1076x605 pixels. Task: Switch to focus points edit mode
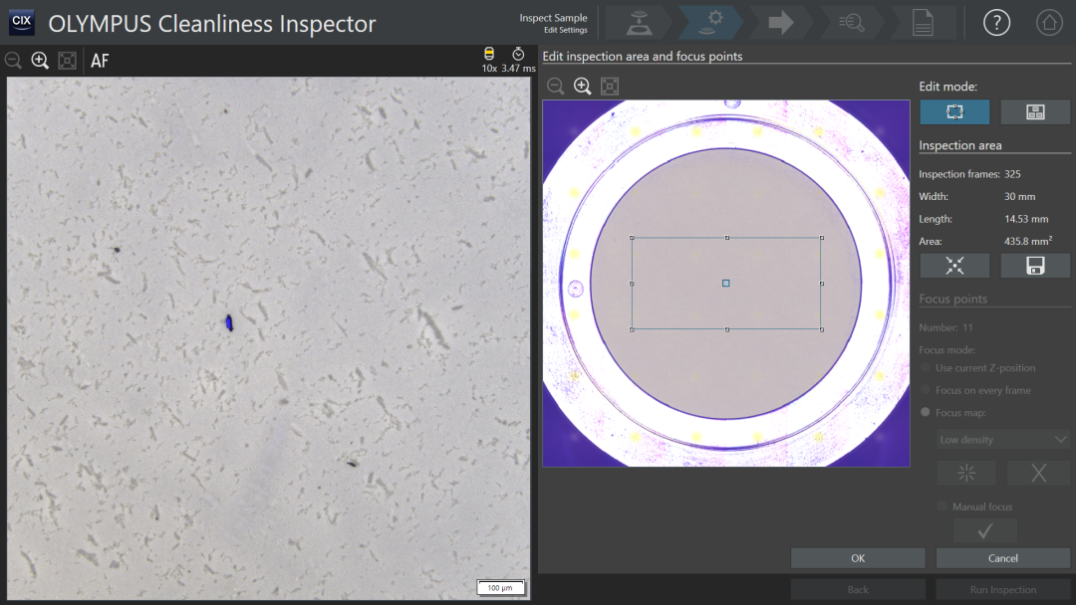(1035, 111)
